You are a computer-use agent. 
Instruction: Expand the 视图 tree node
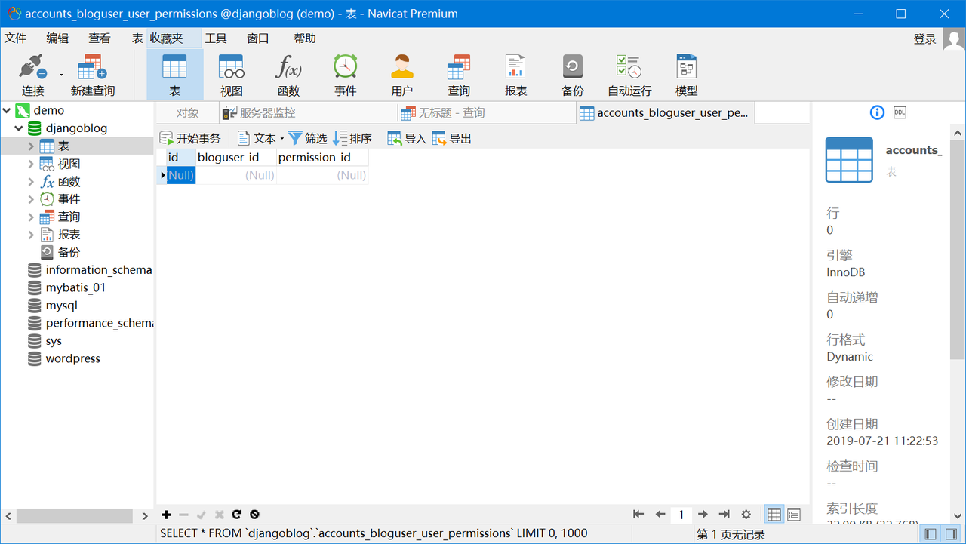click(31, 164)
